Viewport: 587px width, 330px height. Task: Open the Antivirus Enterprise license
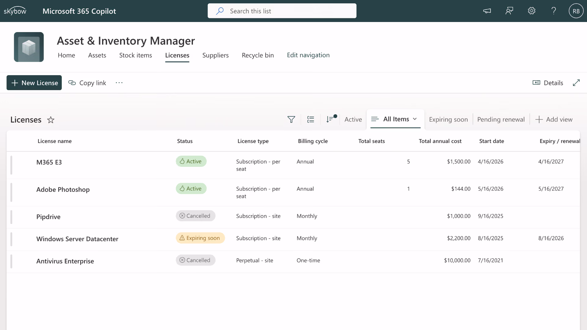(x=65, y=261)
